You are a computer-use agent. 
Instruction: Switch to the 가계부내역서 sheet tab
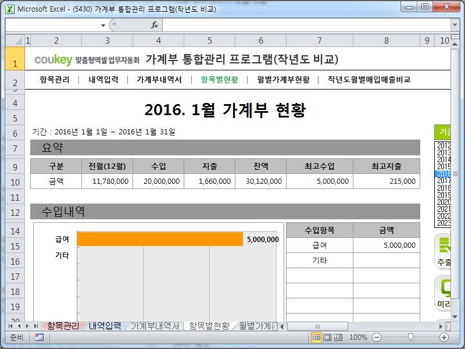pyautogui.click(x=155, y=326)
